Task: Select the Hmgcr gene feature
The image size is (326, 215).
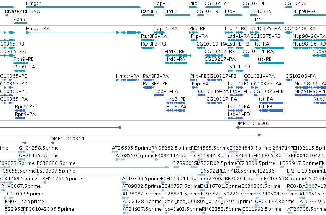Action: (84, 8)
